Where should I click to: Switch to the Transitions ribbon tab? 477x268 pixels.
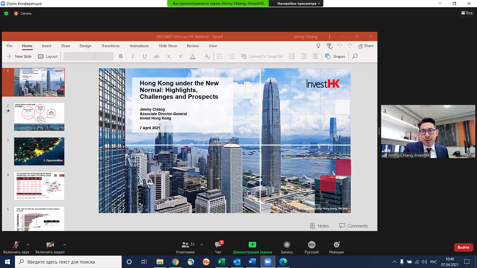(110, 46)
